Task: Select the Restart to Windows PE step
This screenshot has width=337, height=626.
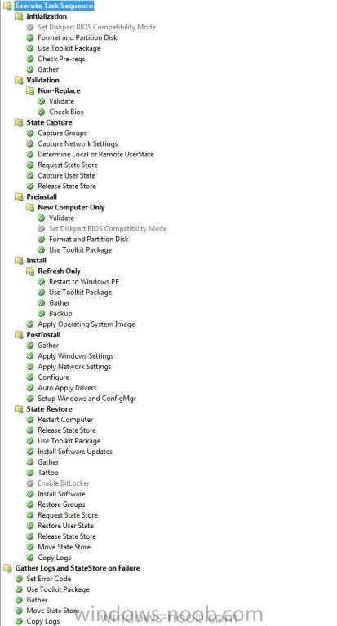Action: (x=84, y=282)
